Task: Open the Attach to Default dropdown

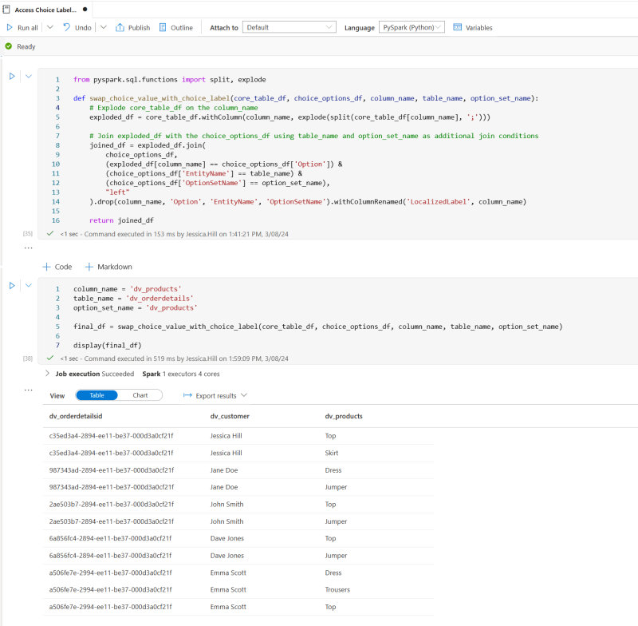Action: [x=289, y=27]
